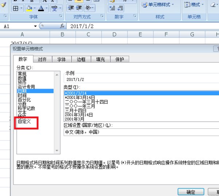Select the *2001年3月14日 date type

tap(142, 97)
